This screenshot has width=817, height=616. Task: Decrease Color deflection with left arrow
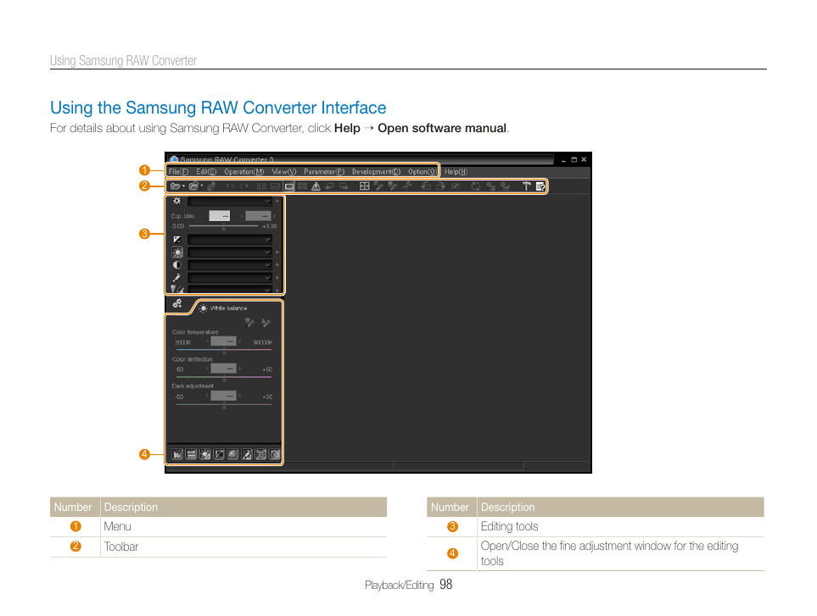tap(207, 369)
